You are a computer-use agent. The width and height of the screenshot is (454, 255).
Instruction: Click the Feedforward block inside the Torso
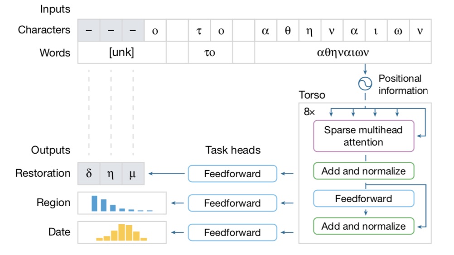pos(363,198)
